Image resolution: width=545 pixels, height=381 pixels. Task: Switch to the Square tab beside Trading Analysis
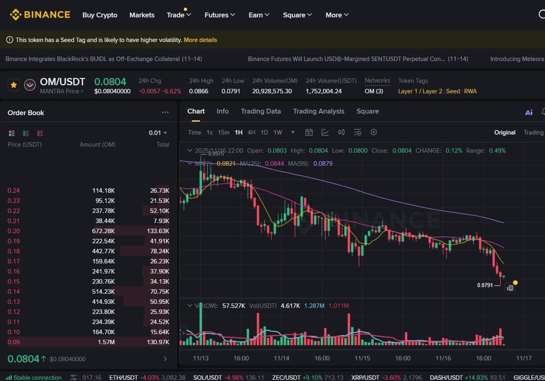368,111
